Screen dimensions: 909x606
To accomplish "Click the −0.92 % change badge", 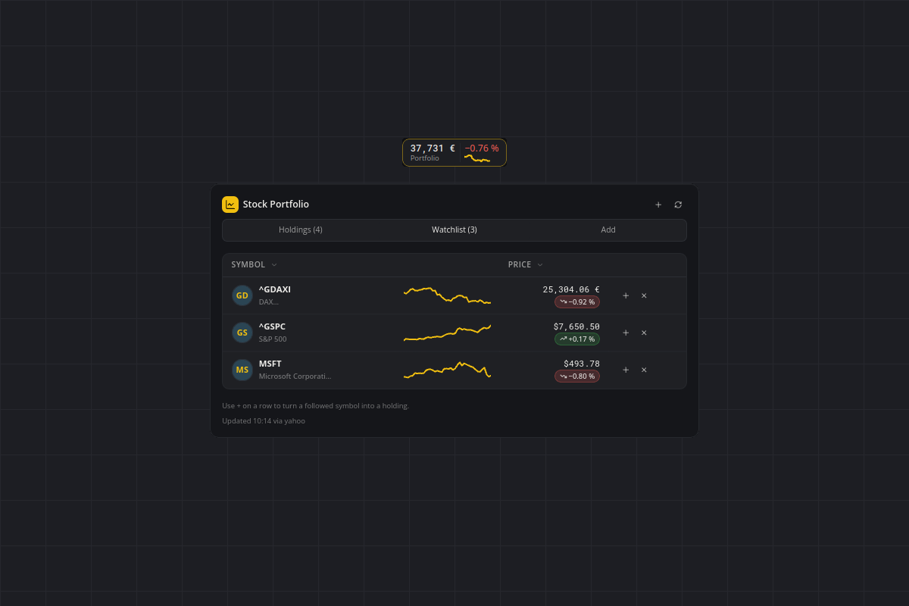I will click(x=577, y=302).
